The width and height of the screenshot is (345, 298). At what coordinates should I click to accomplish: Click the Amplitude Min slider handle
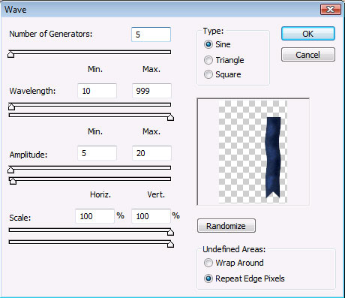pos(10,170)
